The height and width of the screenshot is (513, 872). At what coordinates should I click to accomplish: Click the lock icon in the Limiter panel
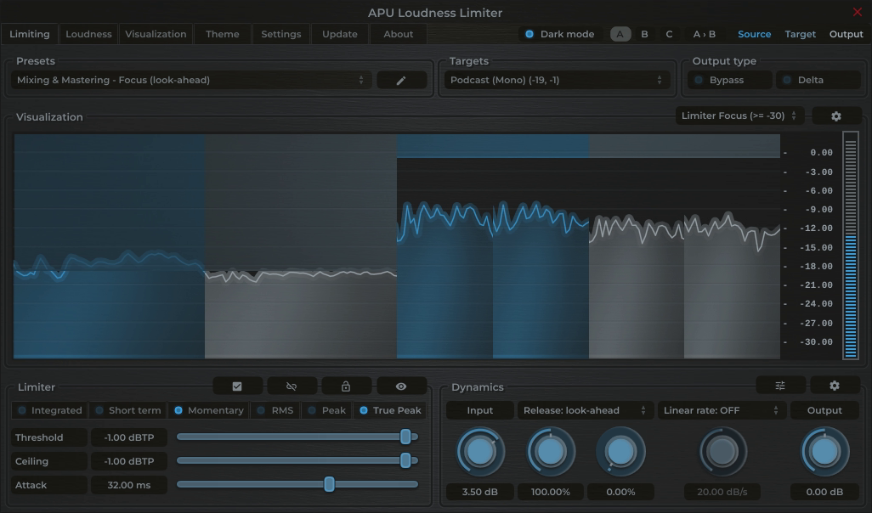click(x=346, y=385)
